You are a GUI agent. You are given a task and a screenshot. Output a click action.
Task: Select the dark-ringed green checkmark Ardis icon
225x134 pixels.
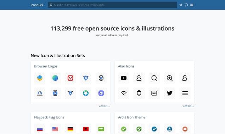click(x=139, y=129)
